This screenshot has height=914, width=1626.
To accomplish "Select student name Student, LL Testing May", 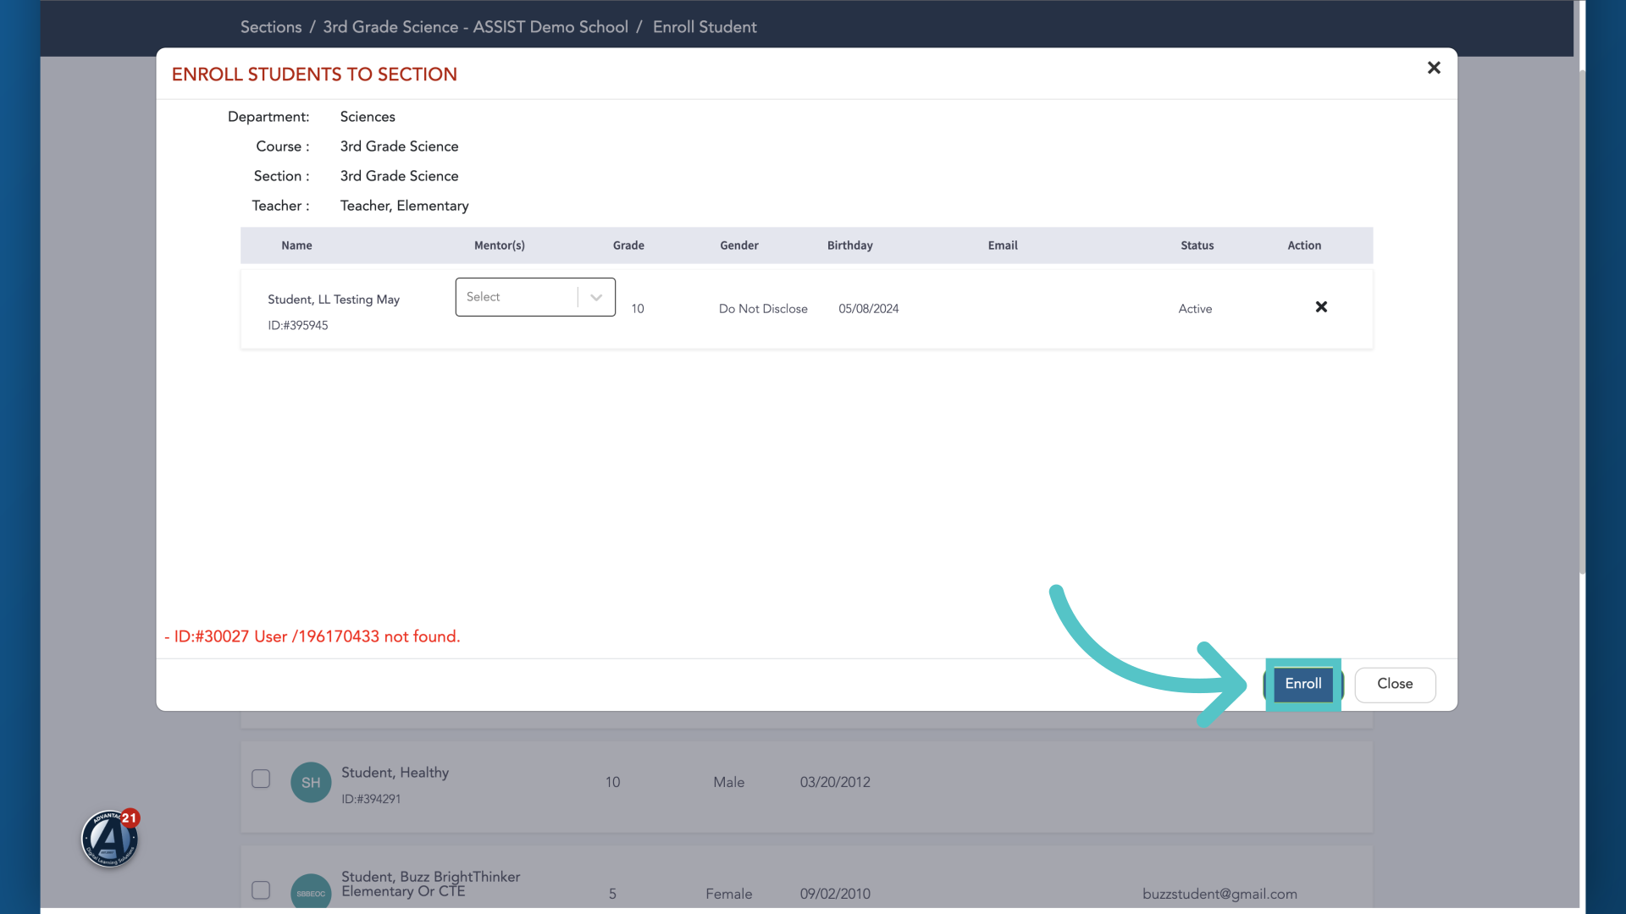I will pyautogui.click(x=334, y=300).
